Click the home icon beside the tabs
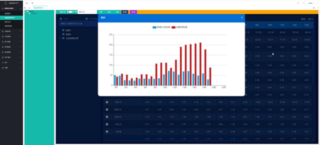 coord(29,8)
